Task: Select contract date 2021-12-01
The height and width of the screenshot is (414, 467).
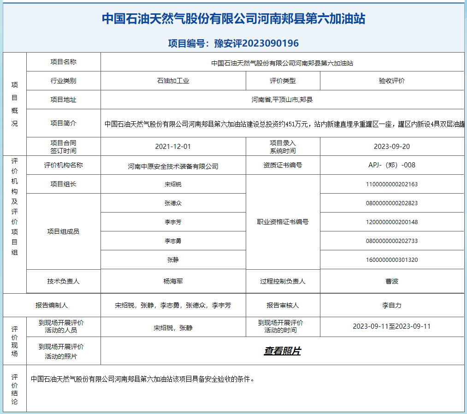Action: 173,147
